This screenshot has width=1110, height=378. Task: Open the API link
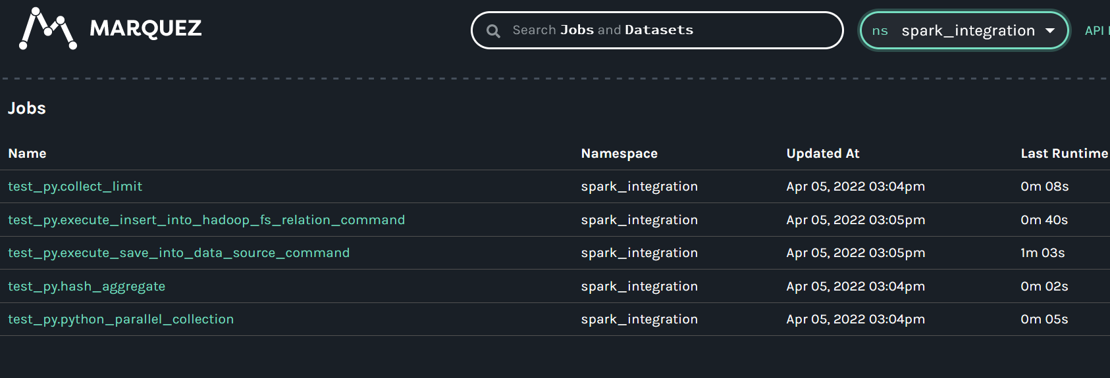(1096, 30)
